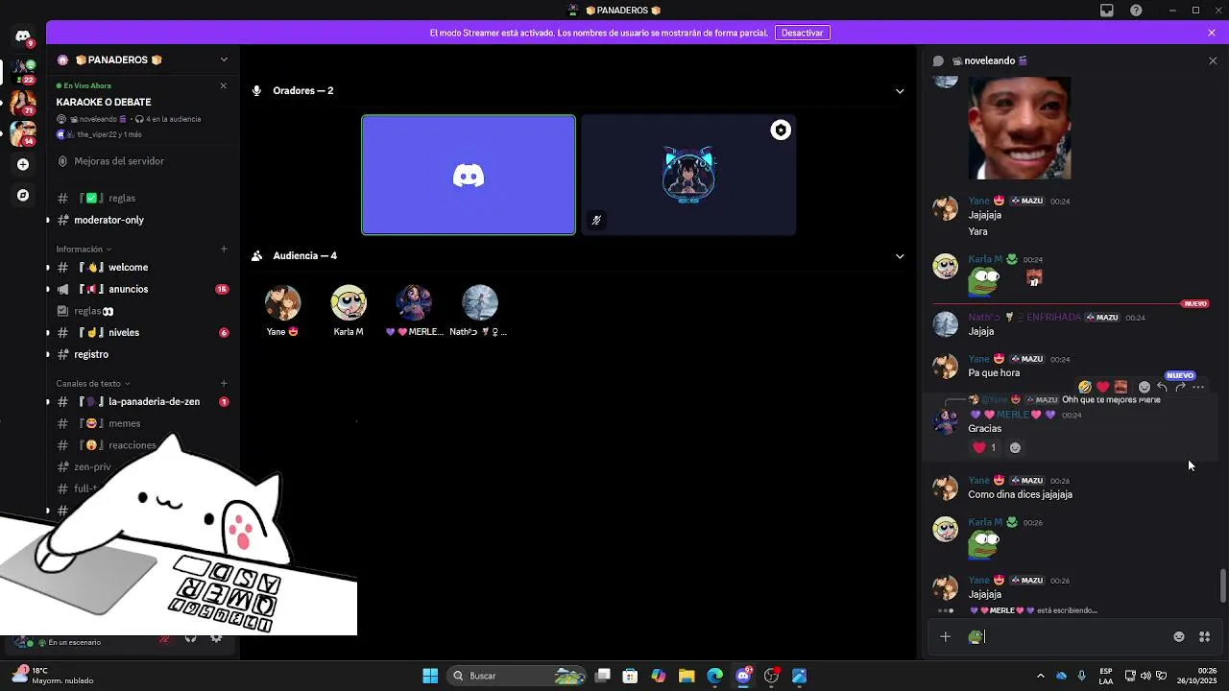Click the taskbar Buscar search box

(x=518, y=676)
